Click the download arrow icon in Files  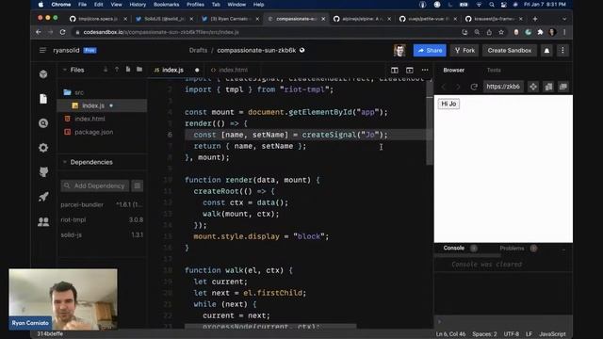click(106, 70)
